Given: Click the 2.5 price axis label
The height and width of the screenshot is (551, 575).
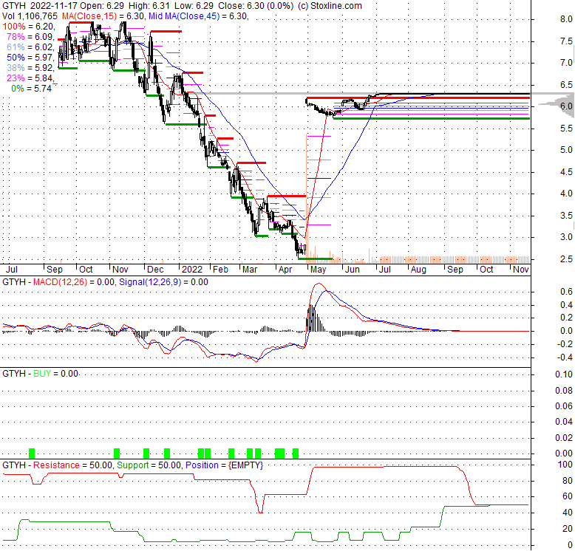Looking at the screenshot, I should pos(566,259).
